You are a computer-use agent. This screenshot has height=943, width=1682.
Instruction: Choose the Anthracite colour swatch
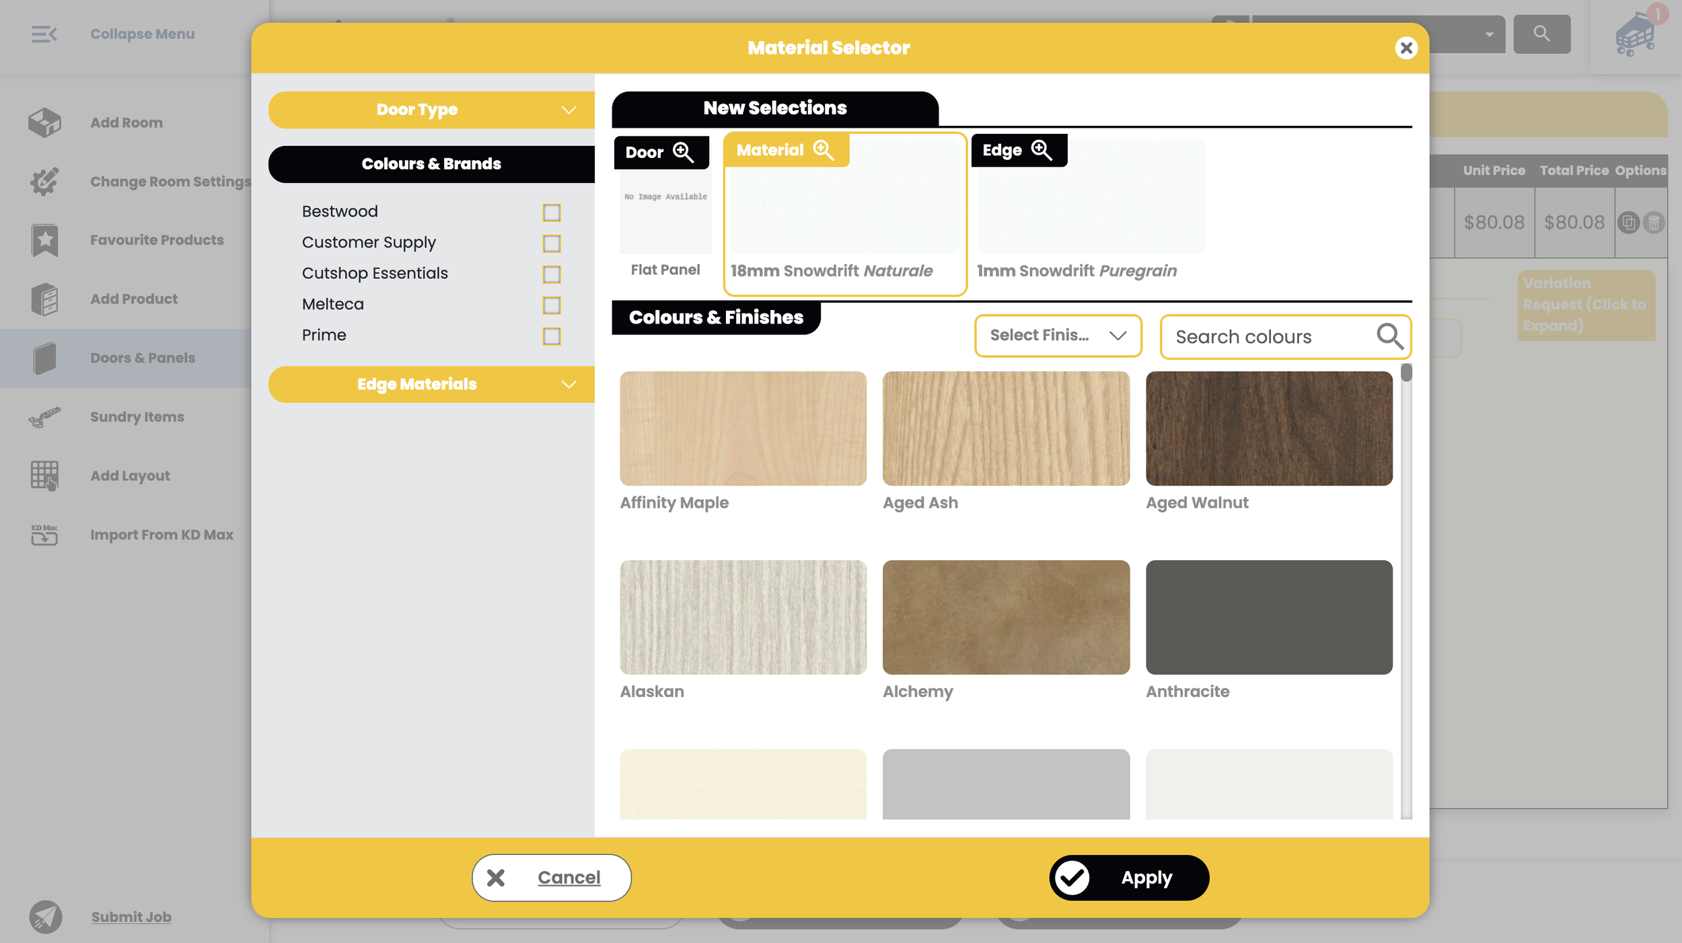pos(1269,617)
